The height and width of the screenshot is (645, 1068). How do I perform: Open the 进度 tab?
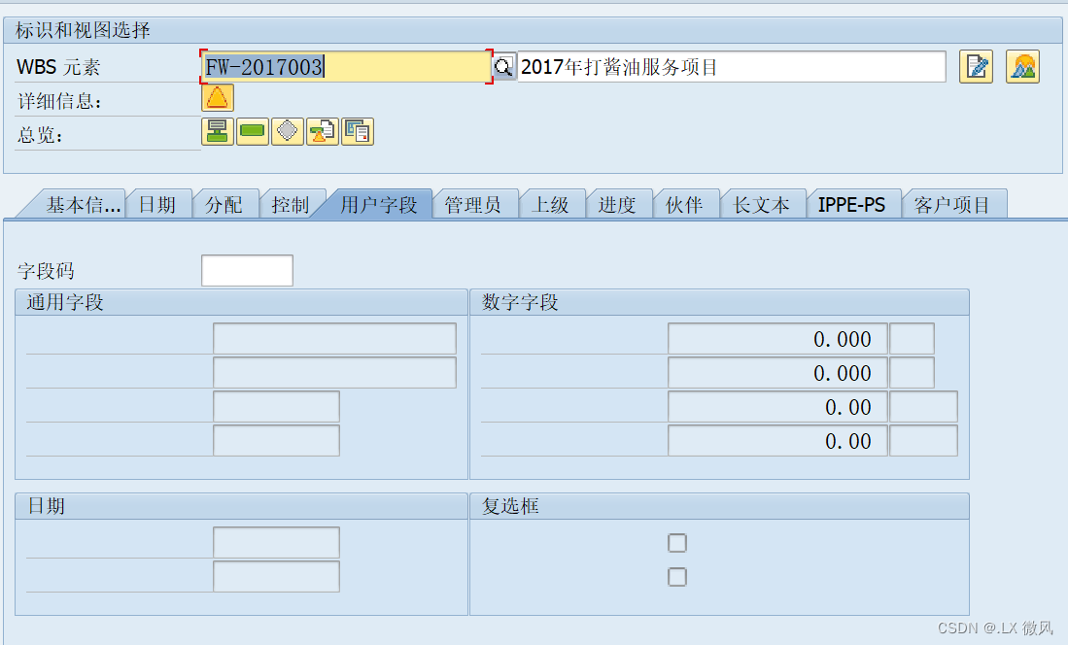tap(619, 203)
